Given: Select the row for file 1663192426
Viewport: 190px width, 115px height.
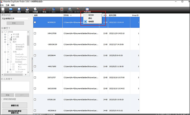Looking at the screenshot, I should pyautogui.click(x=86, y=88).
